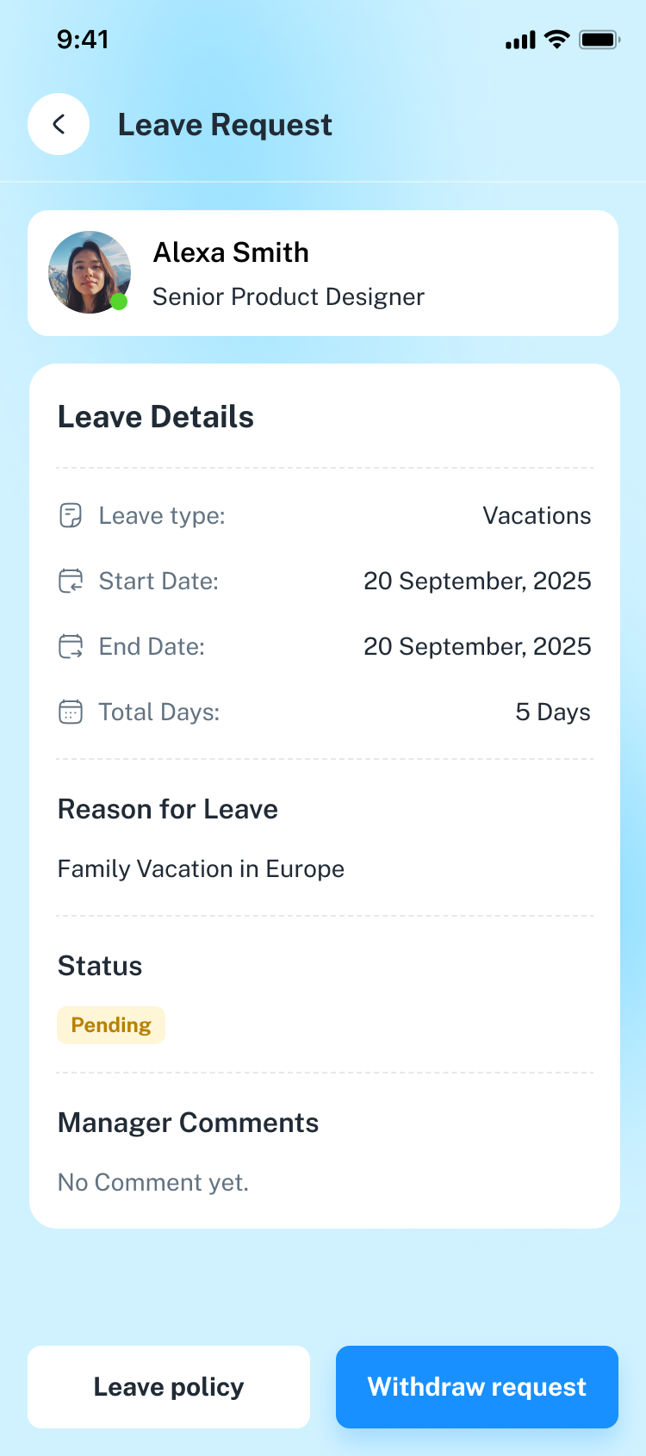Click the Leave type note icon
This screenshot has width=646, height=1456.
[x=71, y=515]
